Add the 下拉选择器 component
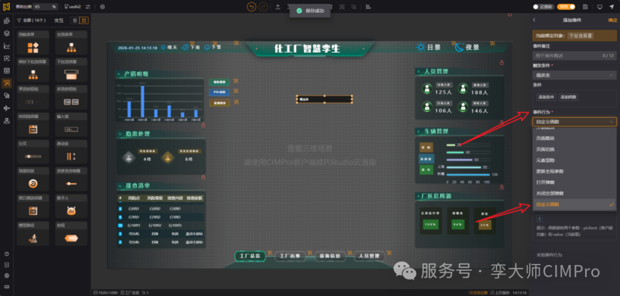The width and height of the screenshot is (620, 296). [71, 70]
